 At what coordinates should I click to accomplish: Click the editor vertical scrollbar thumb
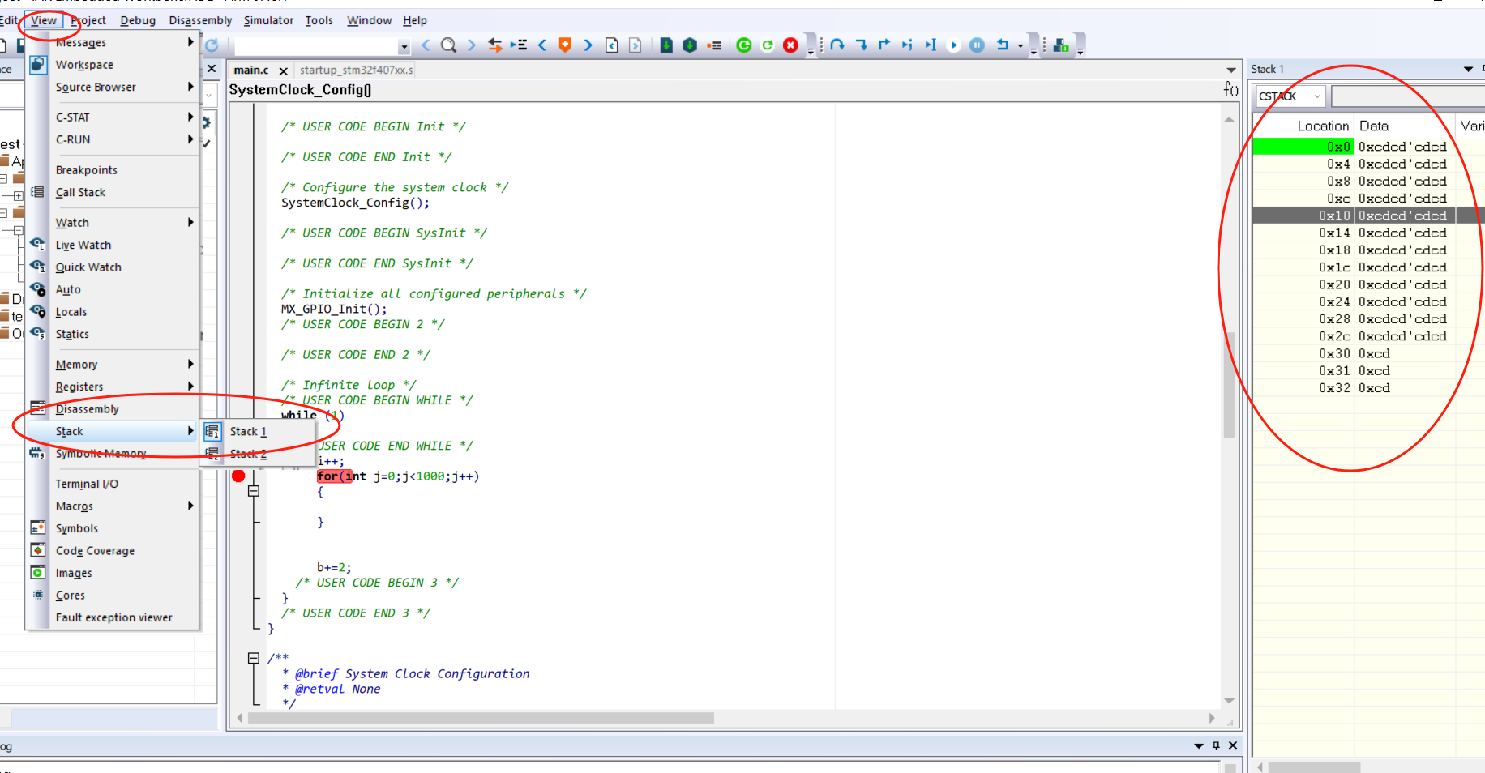coord(1229,385)
